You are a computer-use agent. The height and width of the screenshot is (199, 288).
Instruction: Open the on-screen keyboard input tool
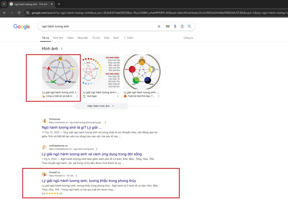[x=168, y=26]
